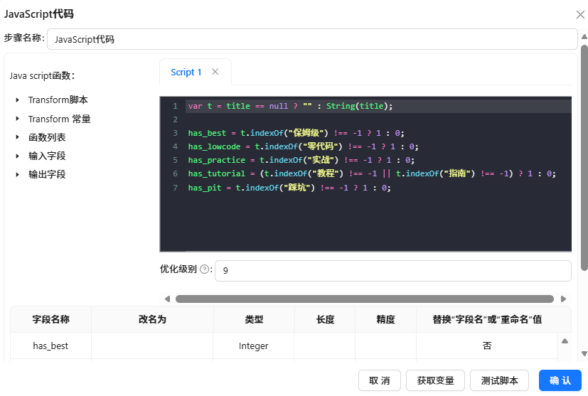Click the dialog scrollbar down arrow
Image resolution: width=588 pixels, height=396 pixels.
click(584, 353)
